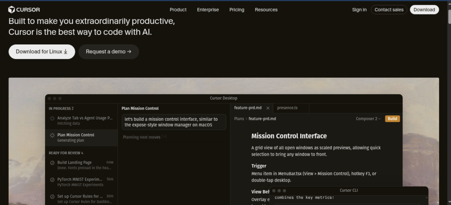Screen dimensions: 451x205
Task: Click the Sign in link
Action: coord(359,10)
